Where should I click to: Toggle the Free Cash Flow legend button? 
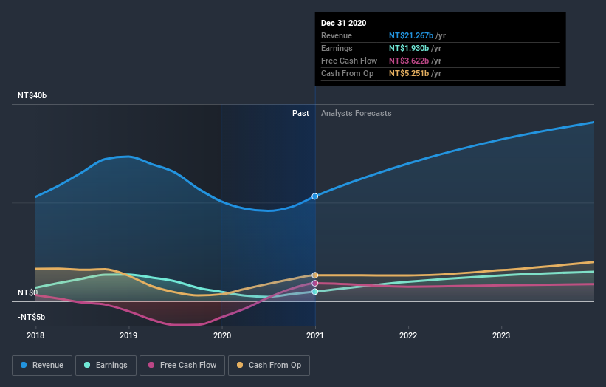182,366
